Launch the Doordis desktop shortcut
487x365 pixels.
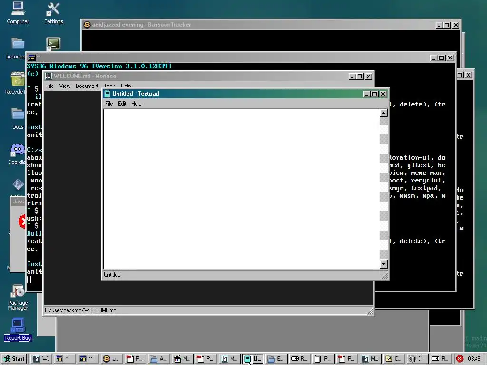[x=17, y=154]
